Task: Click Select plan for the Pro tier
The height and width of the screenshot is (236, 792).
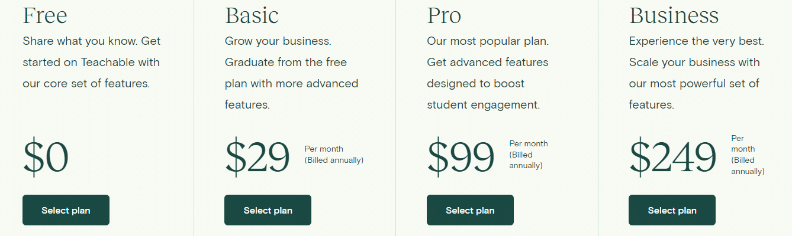Action: coord(470,210)
